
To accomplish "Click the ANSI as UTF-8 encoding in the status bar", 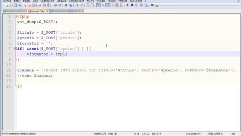I will (x=215, y=134).
